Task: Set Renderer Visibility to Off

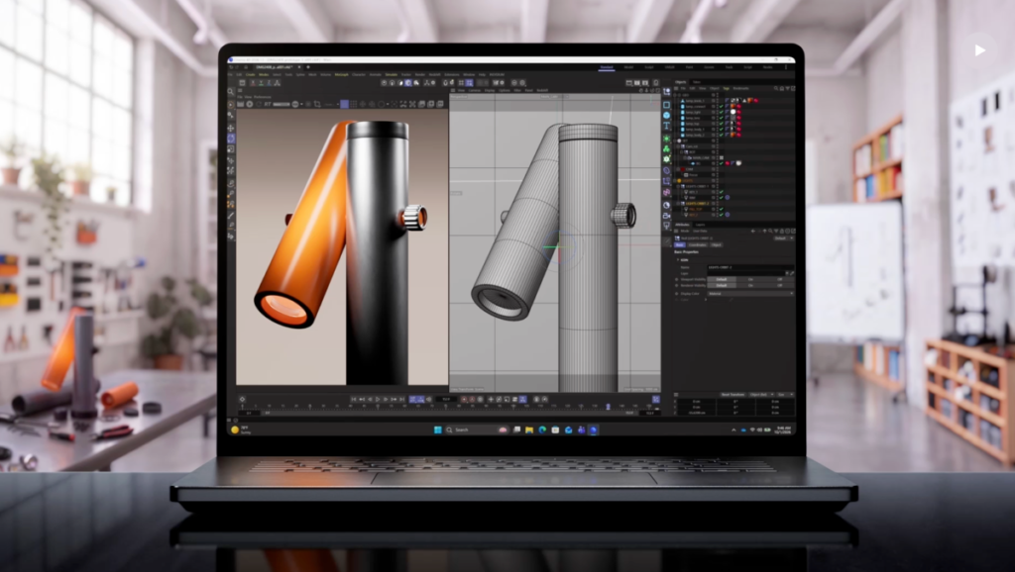Action: tap(779, 285)
